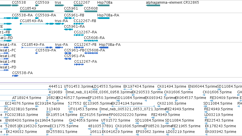Select EST EK195514.5prime
Image resolution: width=242 pixels, height=136 pixels.
[47, 118]
